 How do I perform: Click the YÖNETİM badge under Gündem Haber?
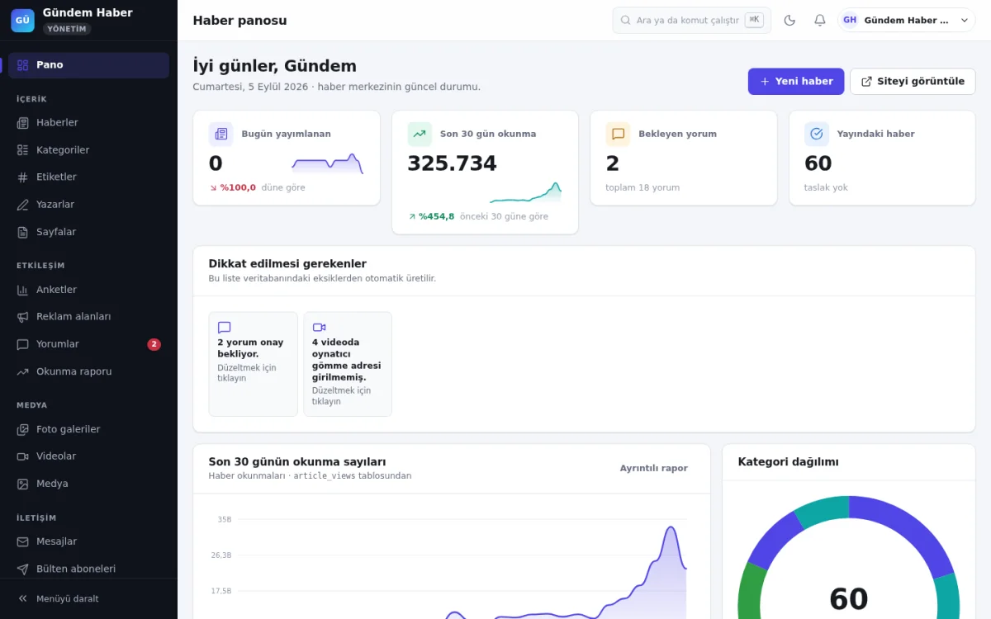coord(67,29)
